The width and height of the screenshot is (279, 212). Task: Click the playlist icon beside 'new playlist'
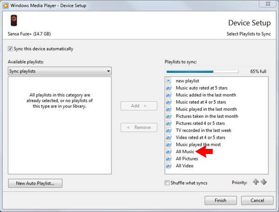(x=169, y=81)
